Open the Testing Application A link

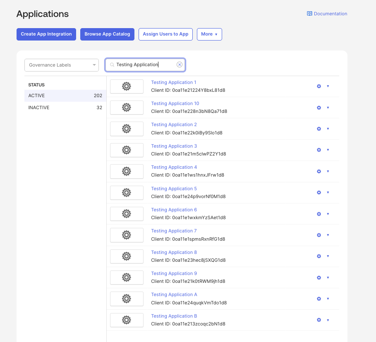(174, 295)
